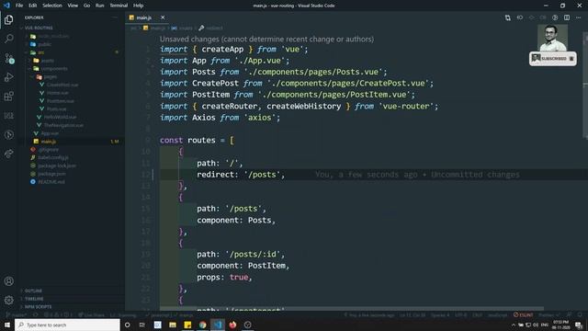This screenshot has height=331, width=588.
Task: Open the Manage gear in activity bar
Action: click(x=8, y=300)
